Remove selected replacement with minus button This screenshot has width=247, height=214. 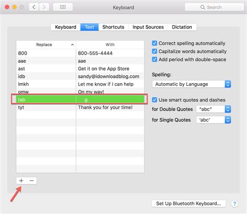click(x=32, y=181)
